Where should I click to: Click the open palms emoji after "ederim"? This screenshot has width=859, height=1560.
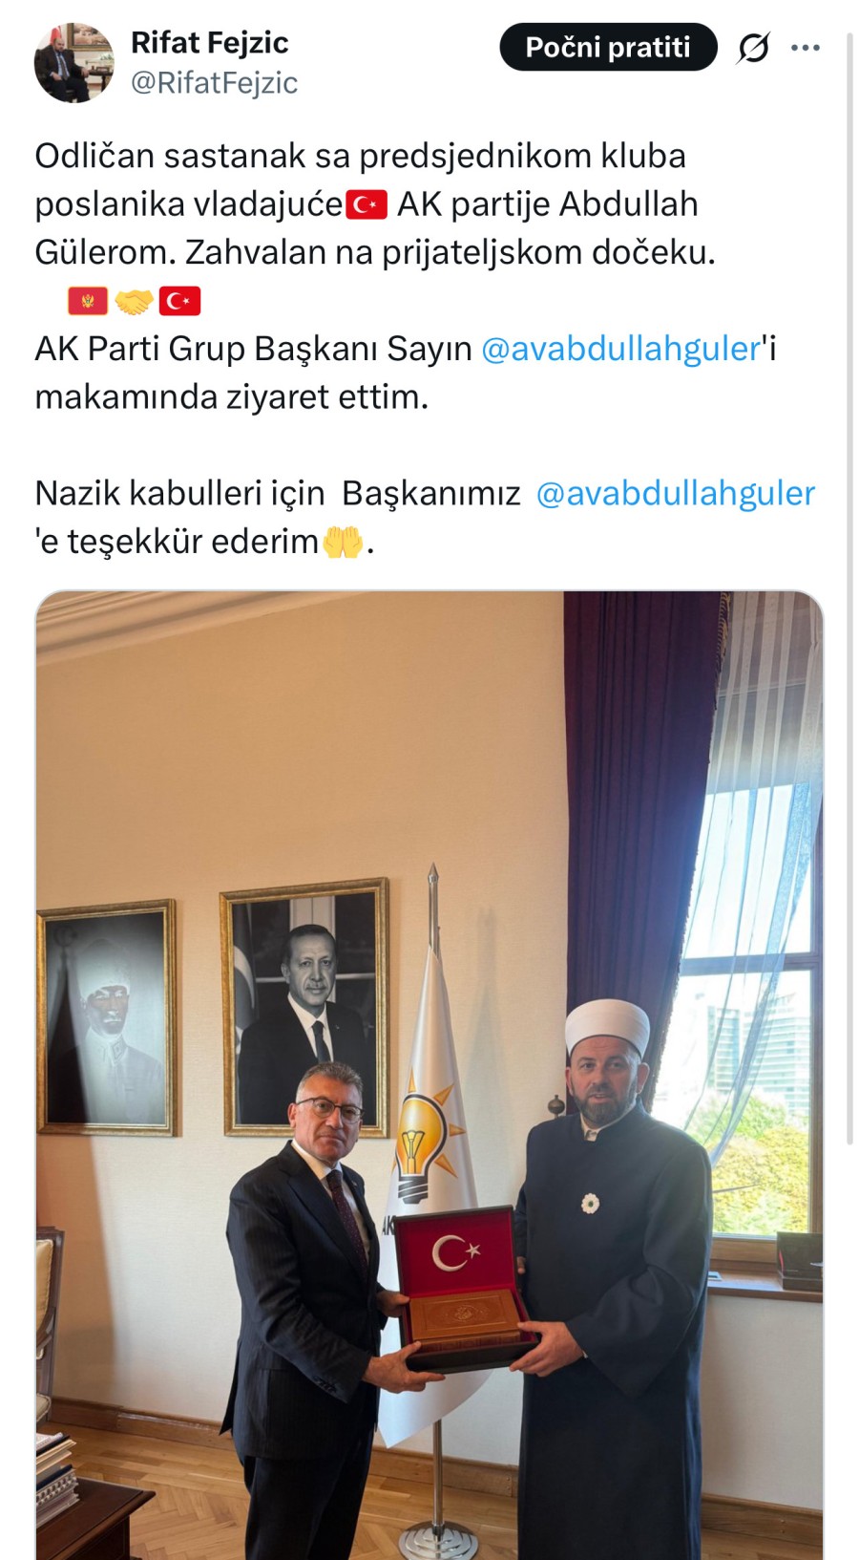[343, 542]
